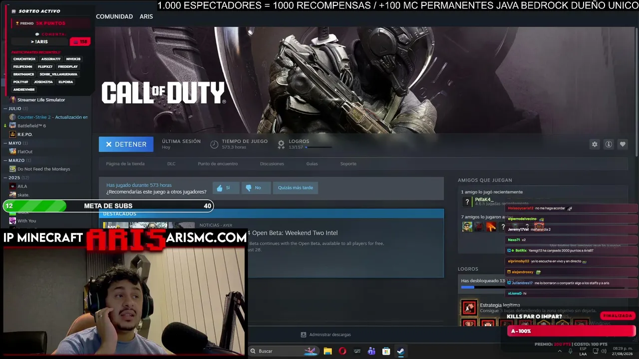Click the R.E.P.O. game icon
The height and width of the screenshot is (359, 639).
click(12, 134)
